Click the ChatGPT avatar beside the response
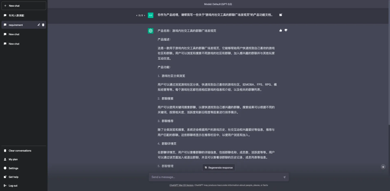Image resolution: width=390 pixels, height=191 pixels. tap(151, 31)
